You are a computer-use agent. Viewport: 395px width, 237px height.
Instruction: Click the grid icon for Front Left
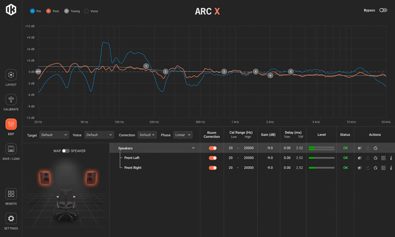383,158
